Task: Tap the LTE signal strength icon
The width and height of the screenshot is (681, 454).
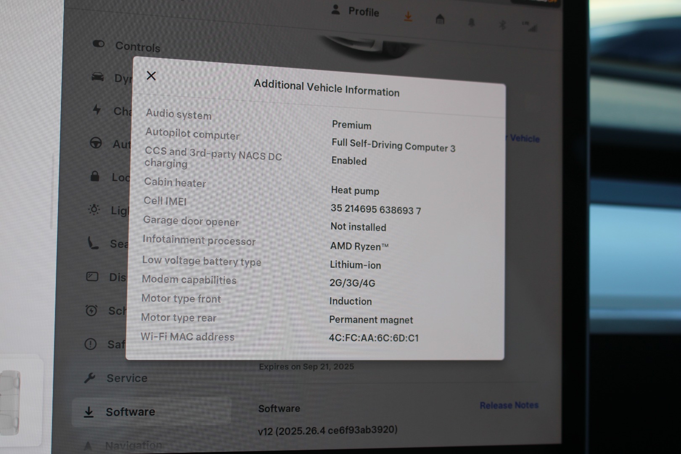Action: [x=530, y=26]
